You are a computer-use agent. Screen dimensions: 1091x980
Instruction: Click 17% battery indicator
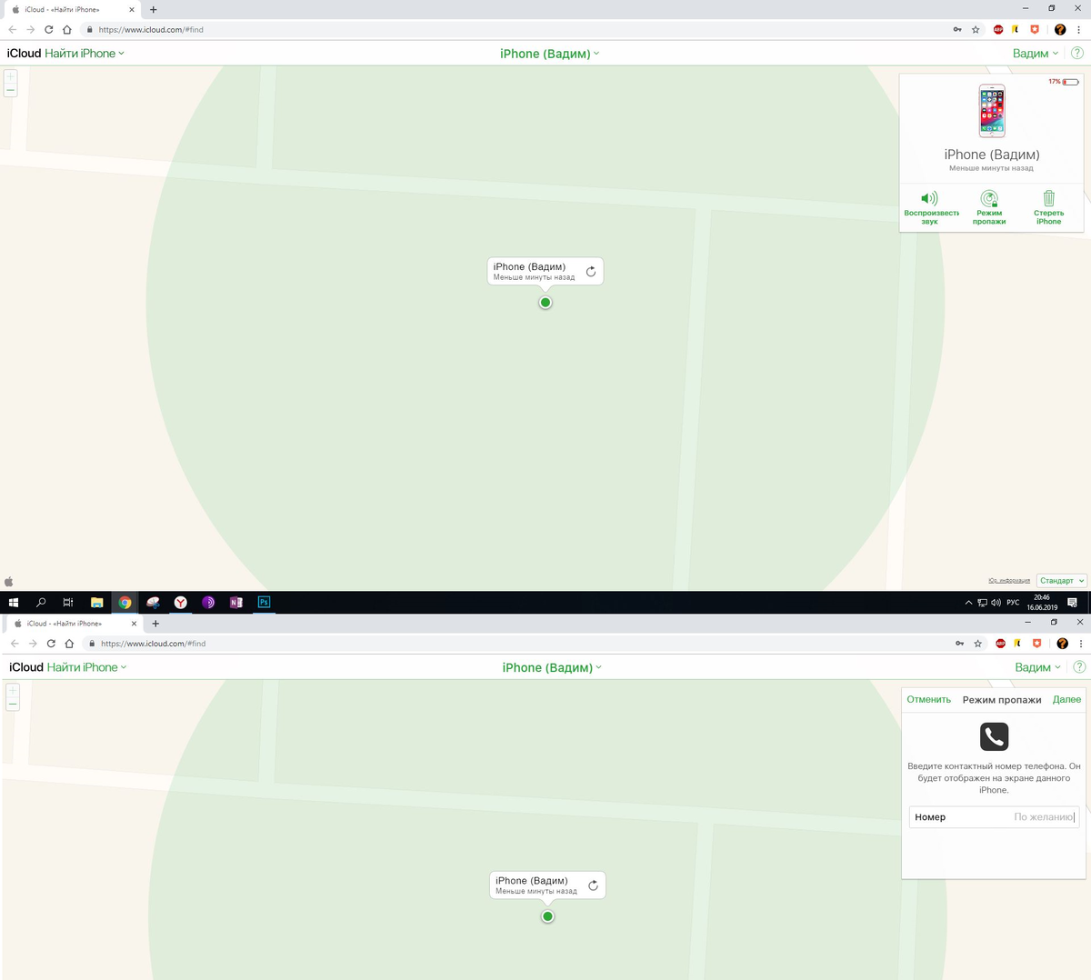(x=1063, y=82)
